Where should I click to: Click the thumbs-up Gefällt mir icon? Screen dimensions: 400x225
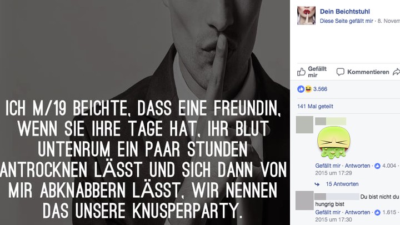(x=301, y=72)
